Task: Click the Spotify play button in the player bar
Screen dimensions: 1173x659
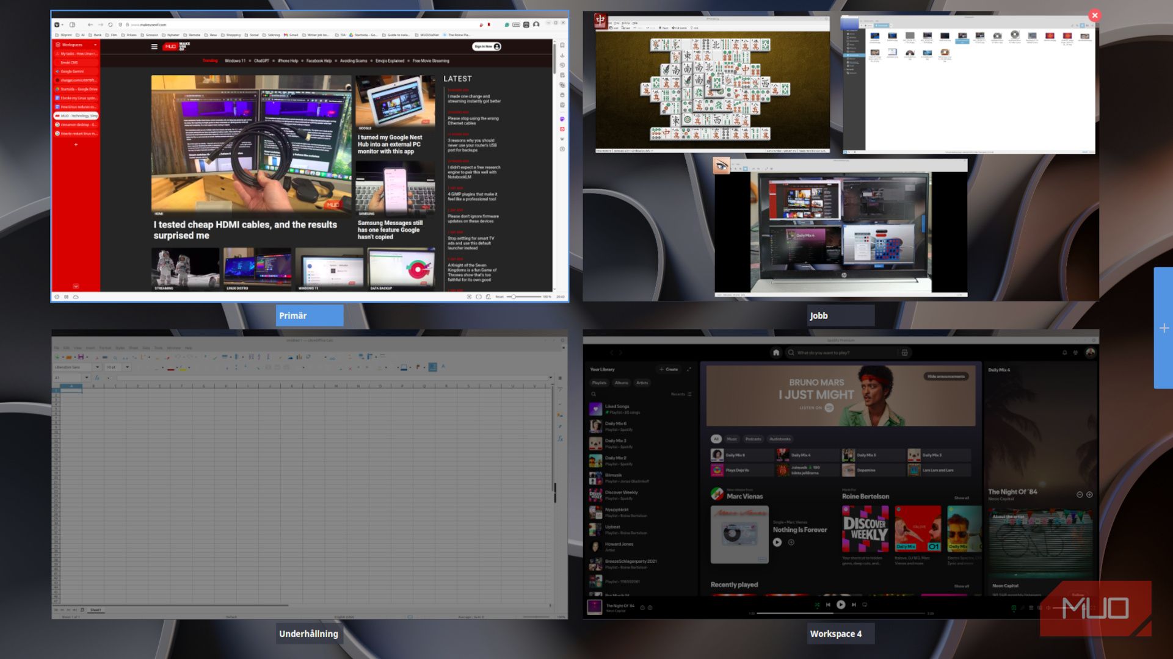Action: pyautogui.click(x=841, y=605)
